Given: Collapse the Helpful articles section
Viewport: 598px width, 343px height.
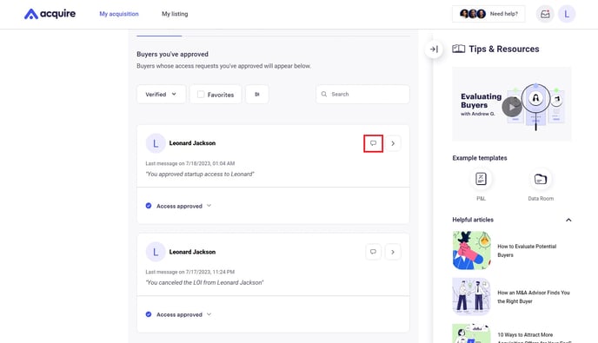Looking at the screenshot, I should pyautogui.click(x=568, y=220).
